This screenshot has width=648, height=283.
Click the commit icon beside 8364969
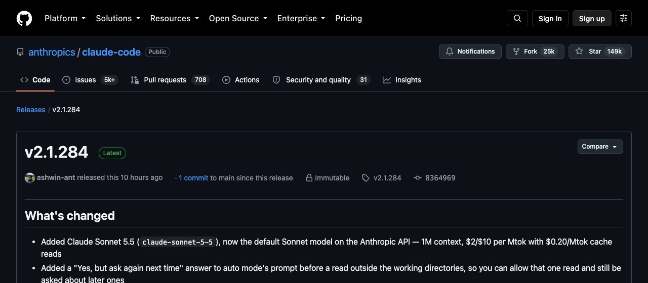pos(418,178)
